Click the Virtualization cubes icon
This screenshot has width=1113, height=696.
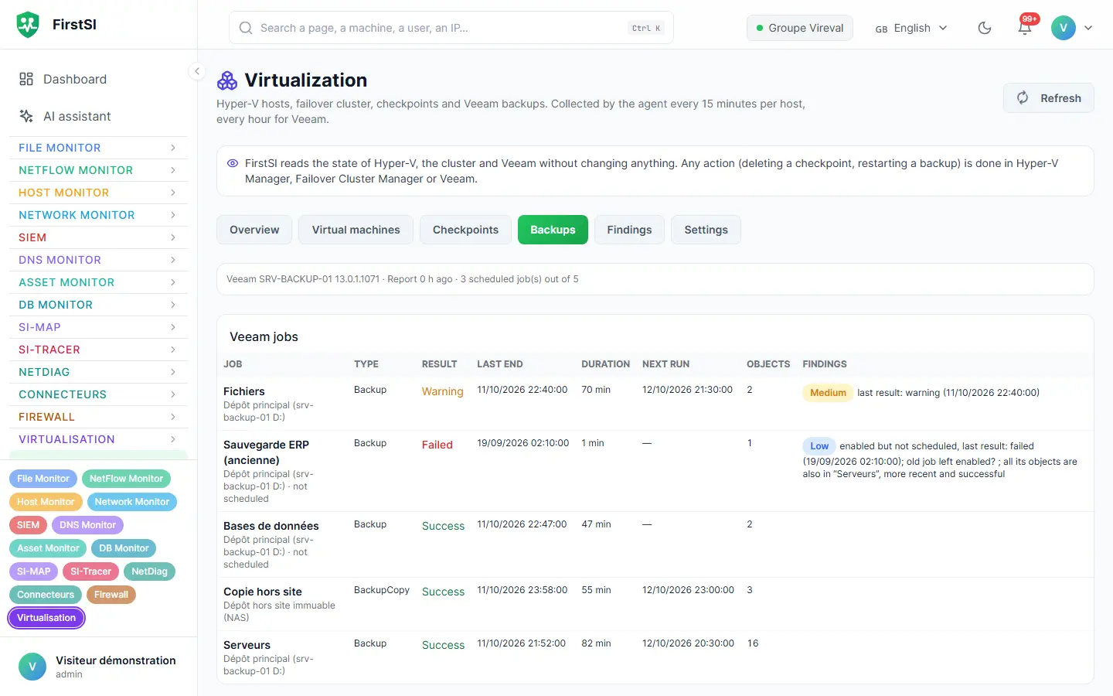coord(227,80)
